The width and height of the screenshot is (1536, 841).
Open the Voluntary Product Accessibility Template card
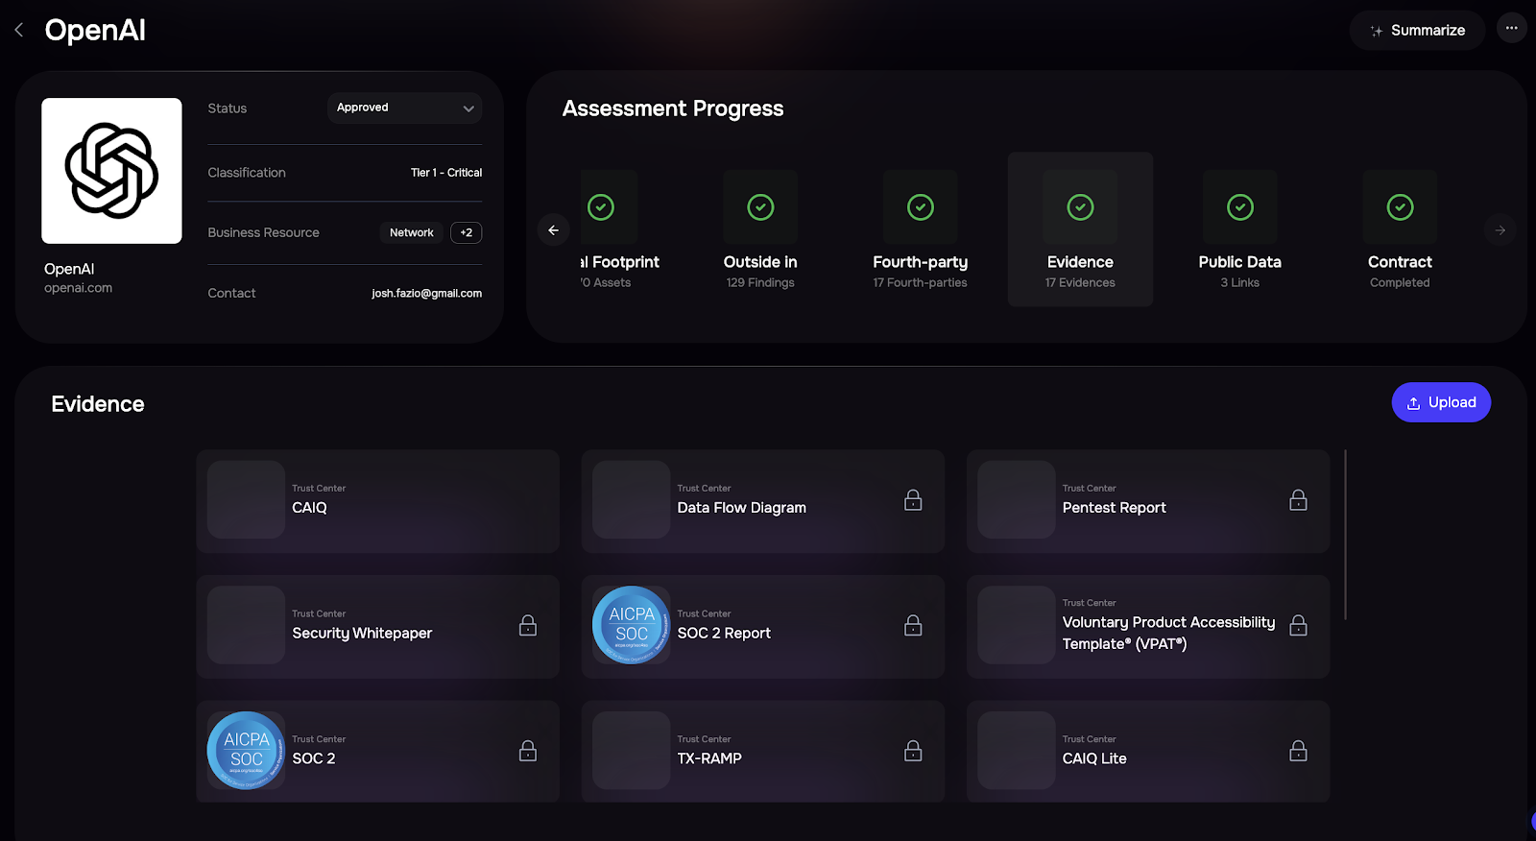click(x=1148, y=626)
